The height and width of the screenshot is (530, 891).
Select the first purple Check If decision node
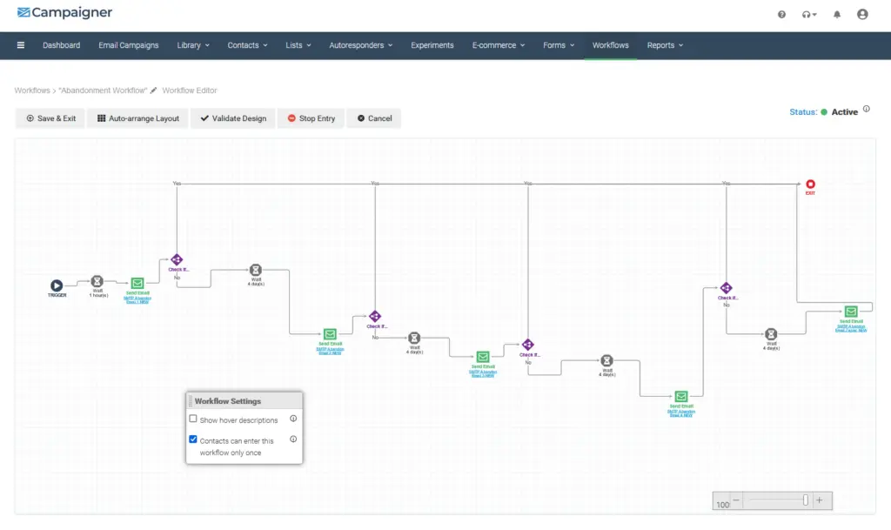click(x=177, y=259)
